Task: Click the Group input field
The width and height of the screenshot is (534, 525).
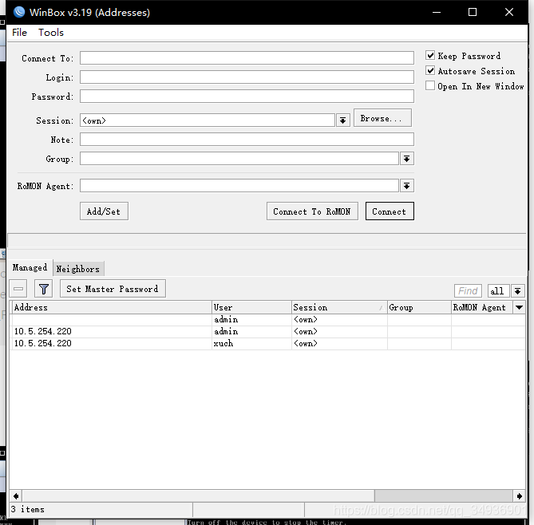Action: [x=239, y=159]
